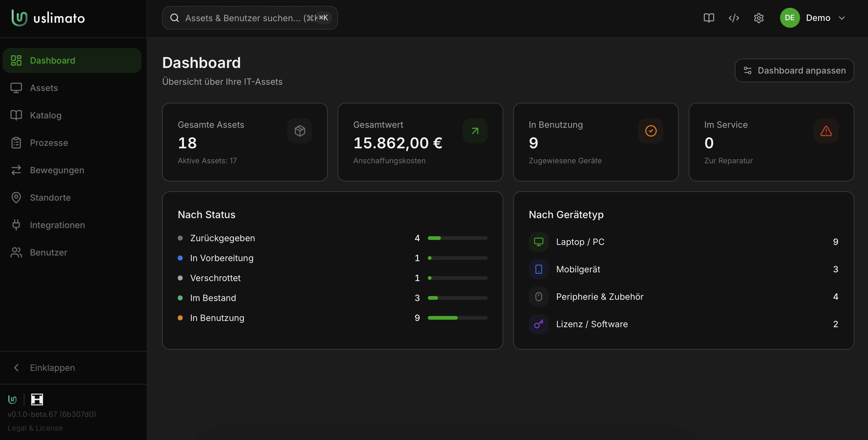Click the Assets monitor icon
Image resolution: width=868 pixels, height=440 pixels.
click(x=16, y=88)
